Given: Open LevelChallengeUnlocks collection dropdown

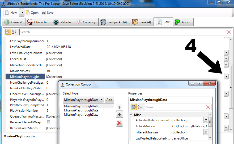Looking at the screenshot, I should coord(226,53).
